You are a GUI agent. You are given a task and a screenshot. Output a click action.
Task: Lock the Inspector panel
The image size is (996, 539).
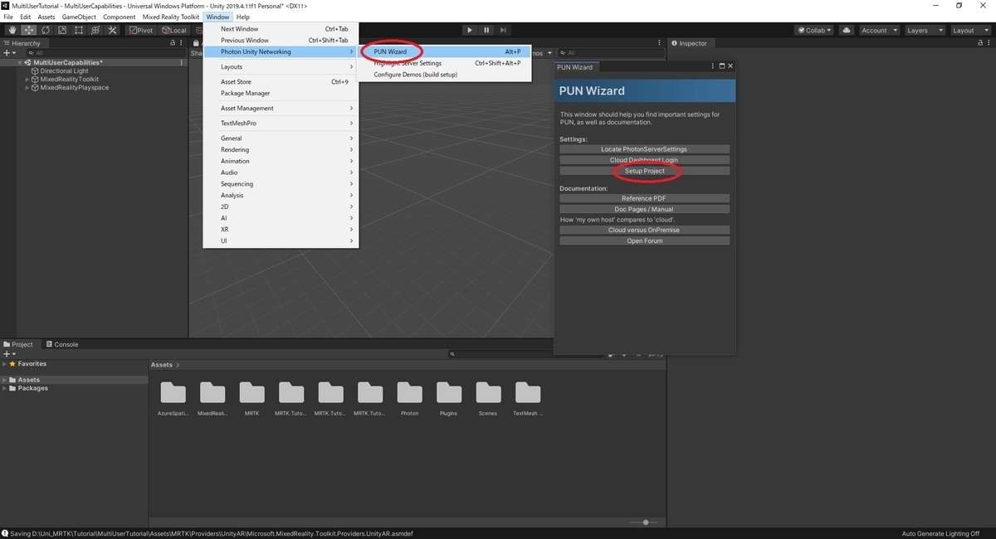pyautogui.click(x=979, y=43)
